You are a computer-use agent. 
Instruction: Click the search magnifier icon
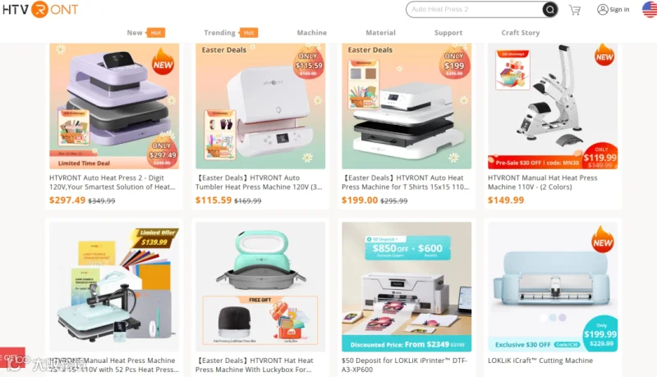pyautogui.click(x=549, y=9)
